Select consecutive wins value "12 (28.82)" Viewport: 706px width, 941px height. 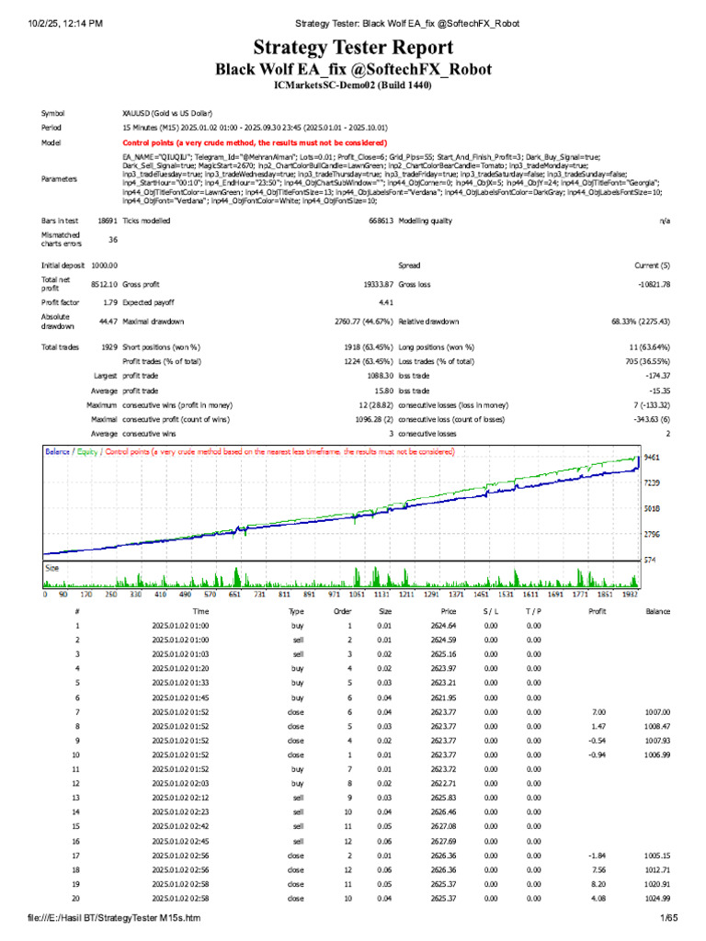point(376,405)
